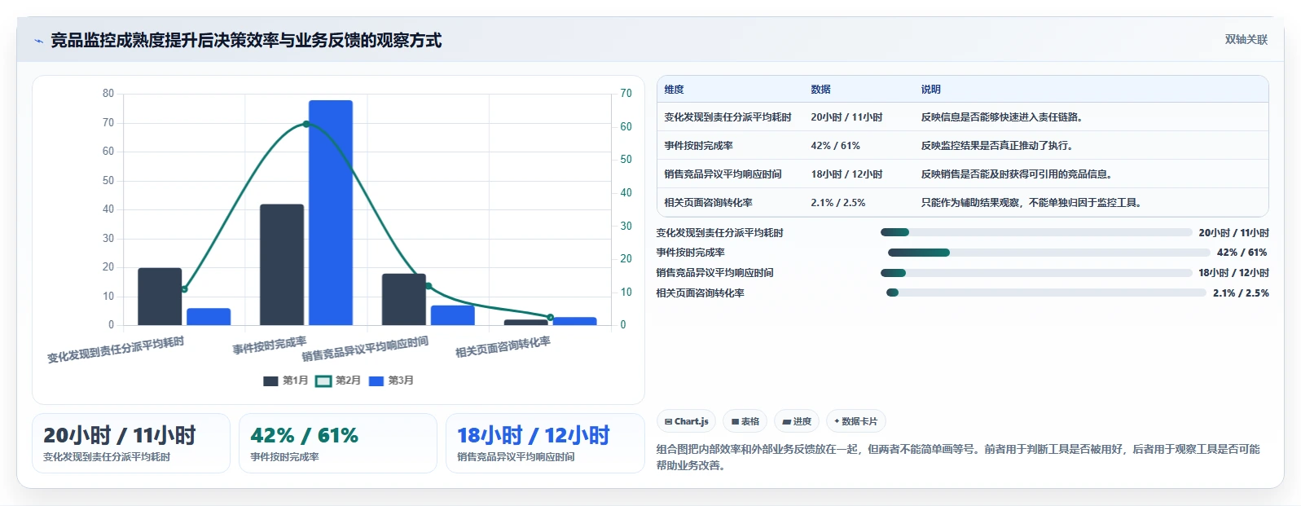Click the progress bar for 变化发现到责任分派平均耗时
The height and width of the screenshot is (506, 1301).
tap(1036, 232)
